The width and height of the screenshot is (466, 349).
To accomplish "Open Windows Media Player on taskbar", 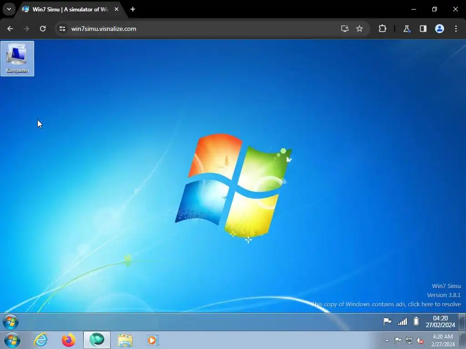I will point(153,340).
